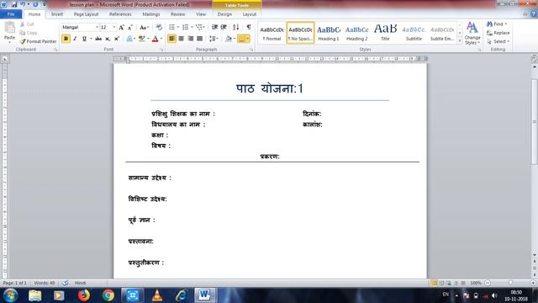Image resolution: width=538 pixels, height=303 pixels.
Task: Increase the indent
Action: [224, 27]
